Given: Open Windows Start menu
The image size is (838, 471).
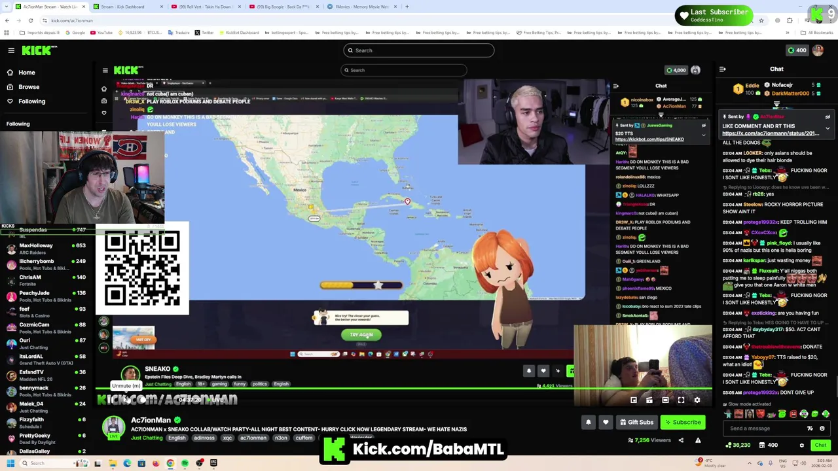Looking at the screenshot, I should [x=10, y=463].
